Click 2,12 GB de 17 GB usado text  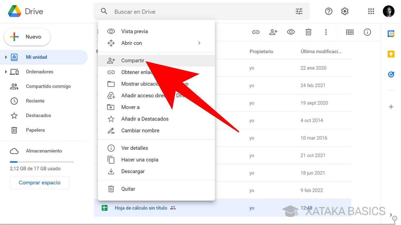tap(35, 169)
